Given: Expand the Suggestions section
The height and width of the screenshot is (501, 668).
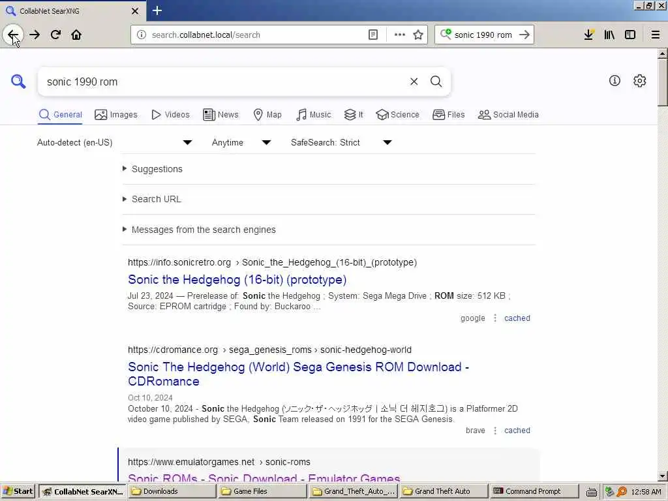Looking at the screenshot, I should tap(157, 169).
